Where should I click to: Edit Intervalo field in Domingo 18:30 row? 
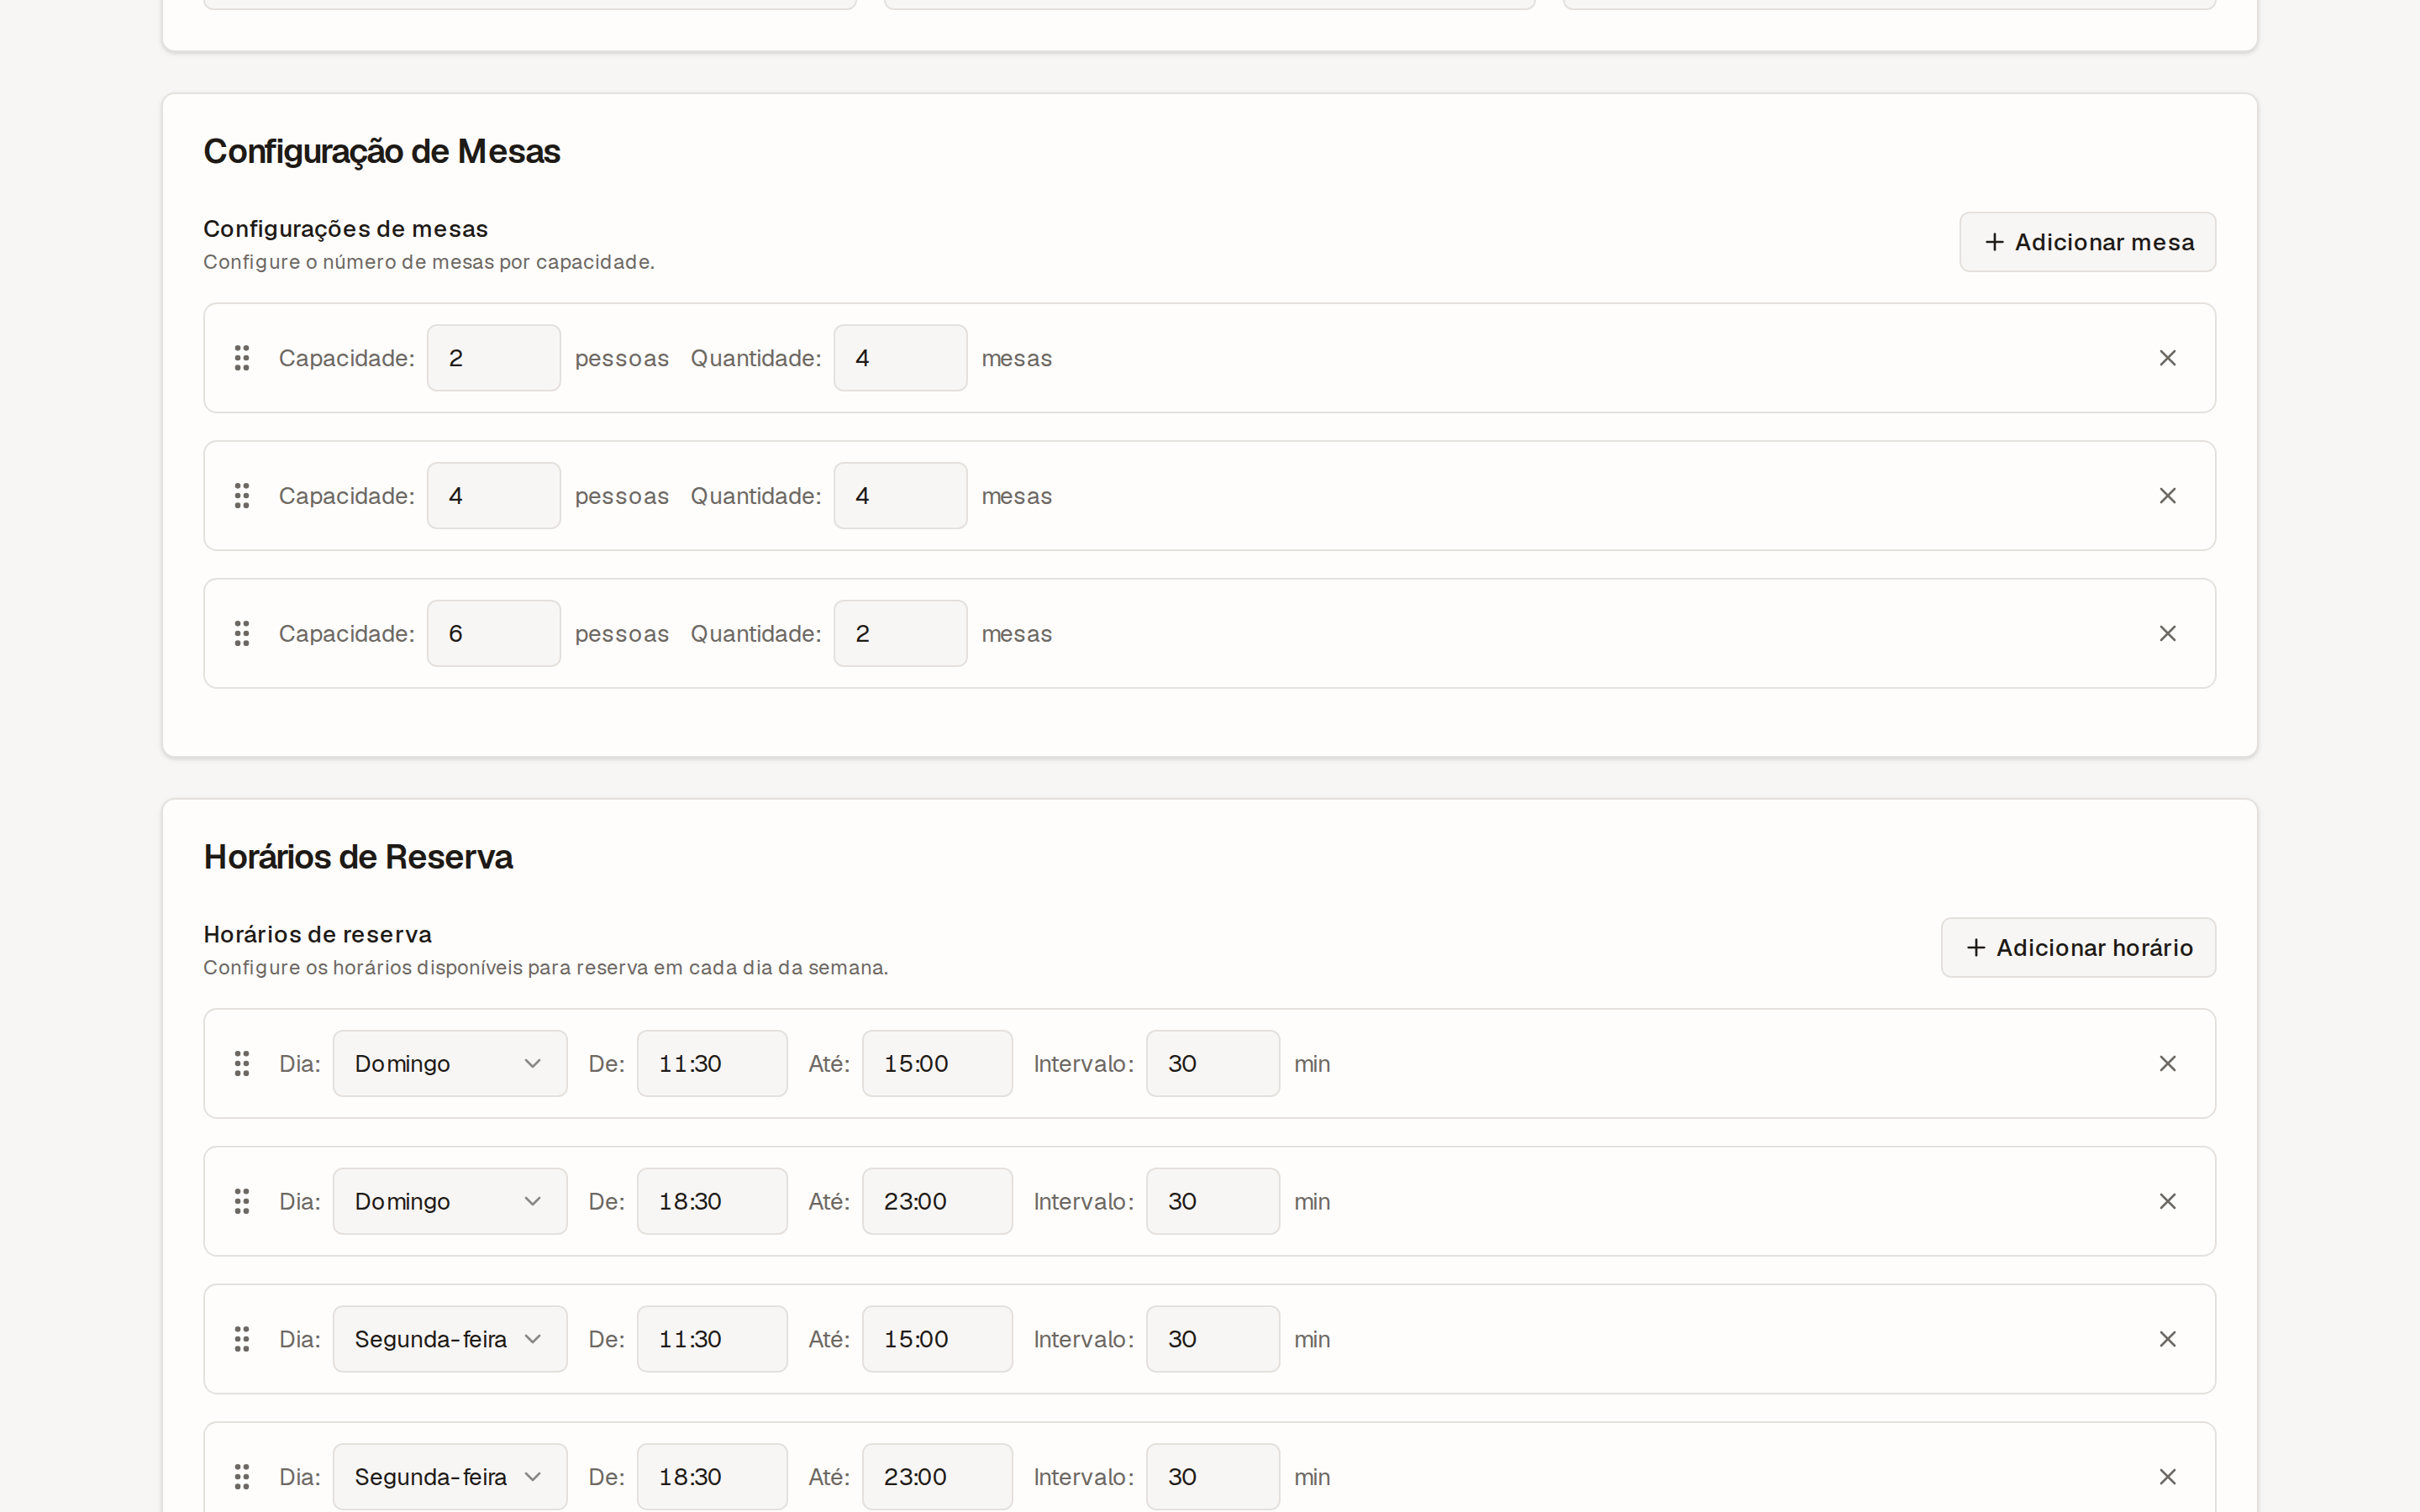[x=1213, y=1202]
